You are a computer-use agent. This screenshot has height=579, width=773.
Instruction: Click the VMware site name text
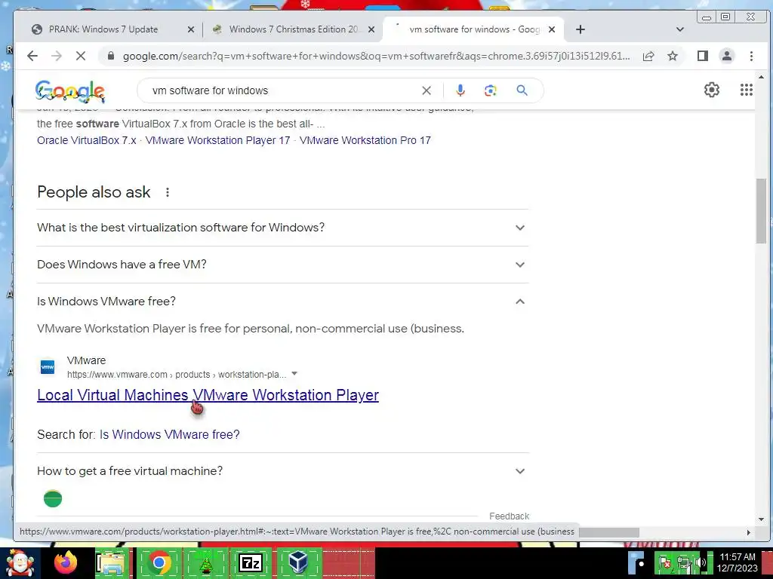click(x=86, y=360)
